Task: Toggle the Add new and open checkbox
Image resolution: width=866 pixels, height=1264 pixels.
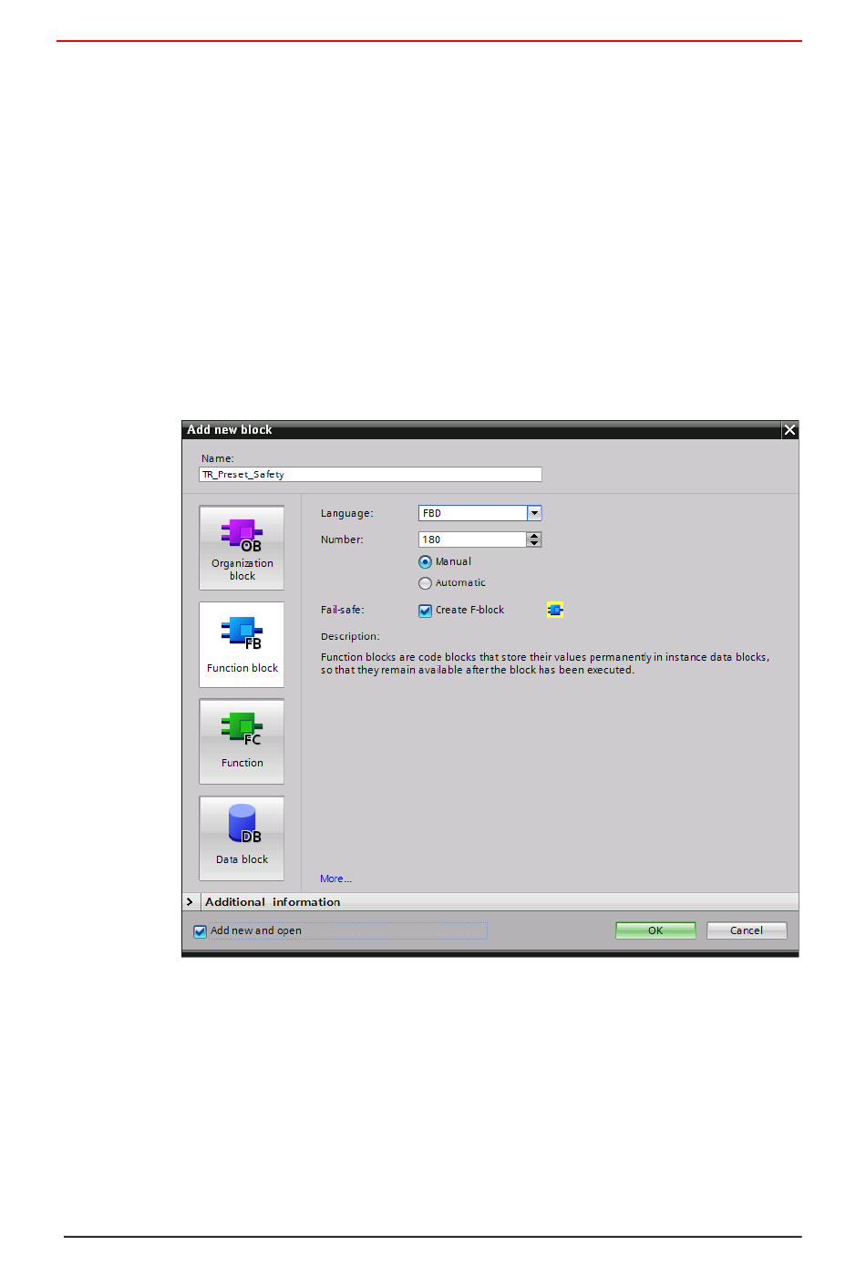Action: click(x=200, y=931)
